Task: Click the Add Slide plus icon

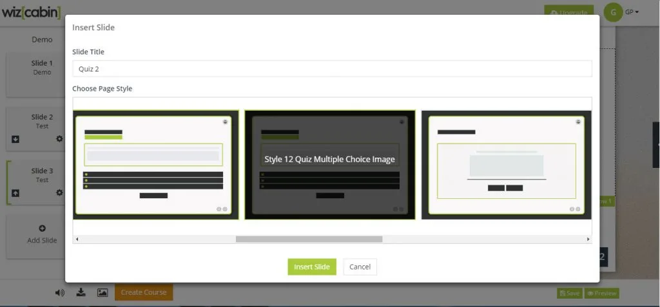Action: (x=42, y=228)
